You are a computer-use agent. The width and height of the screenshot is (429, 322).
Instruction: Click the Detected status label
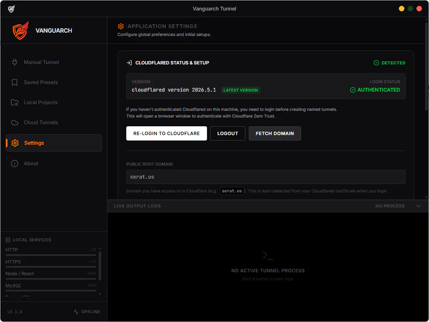[x=393, y=63]
